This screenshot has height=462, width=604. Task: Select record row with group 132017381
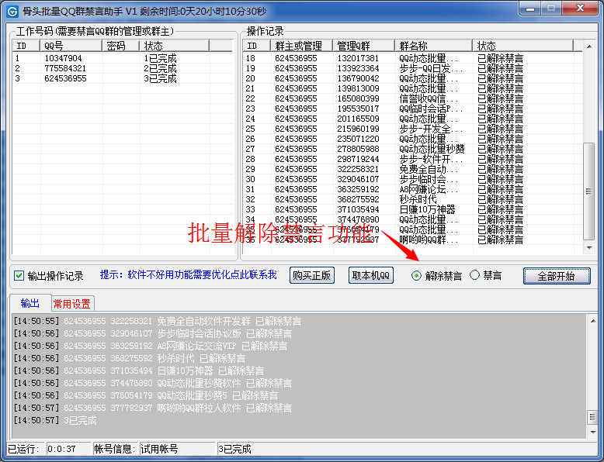pos(413,58)
